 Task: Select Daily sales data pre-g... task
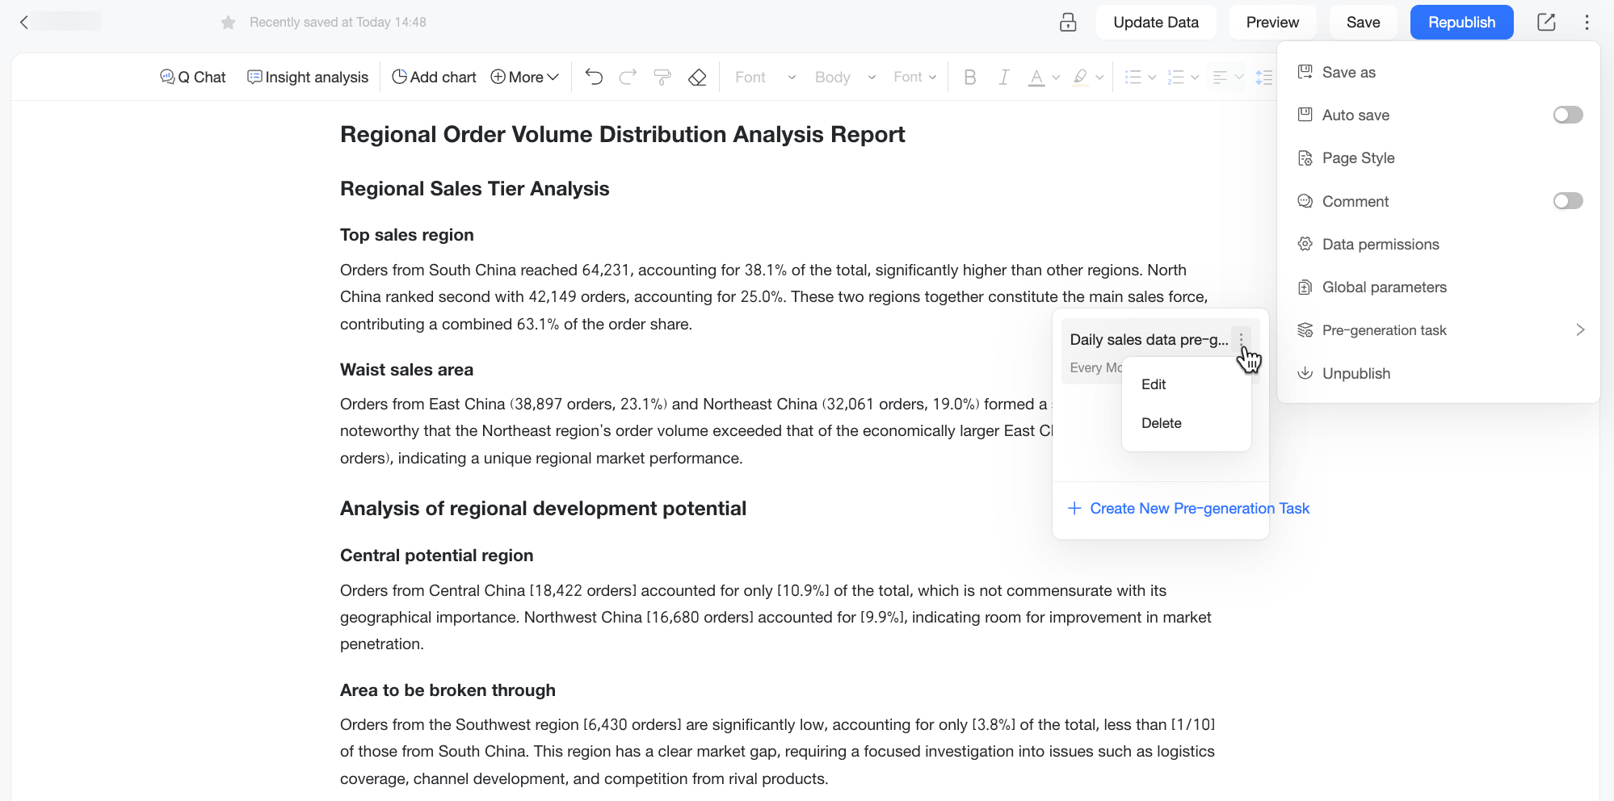[1148, 340]
